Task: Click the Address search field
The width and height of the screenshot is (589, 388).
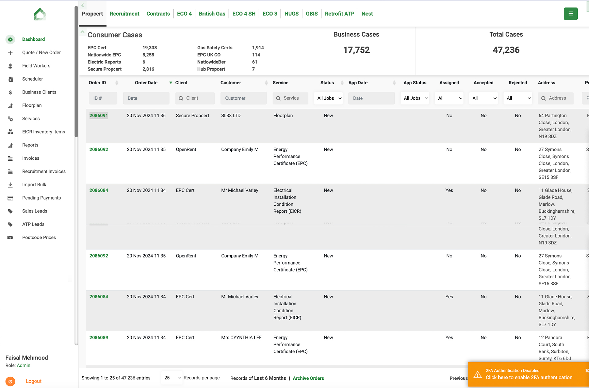Action: (x=556, y=98)
